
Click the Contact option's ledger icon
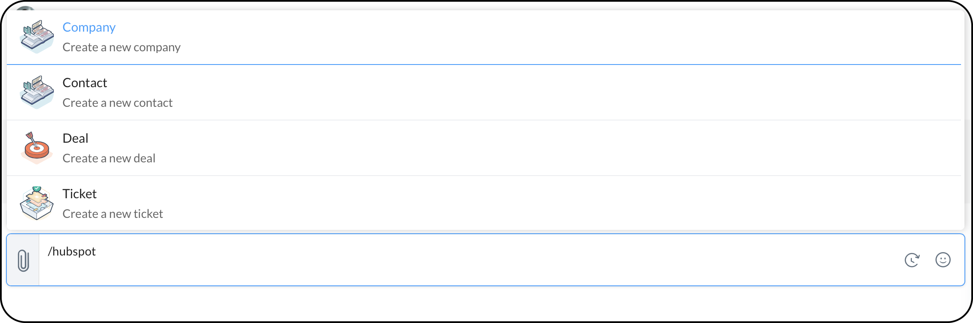(37, 92)
